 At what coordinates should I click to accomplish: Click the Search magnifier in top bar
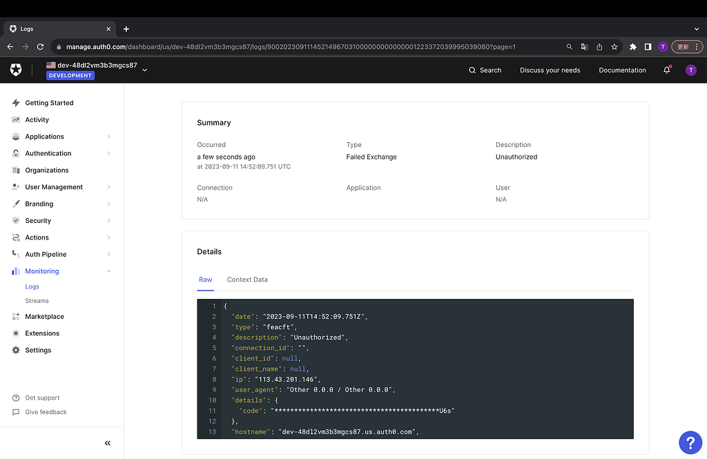(x=472, y=70)
